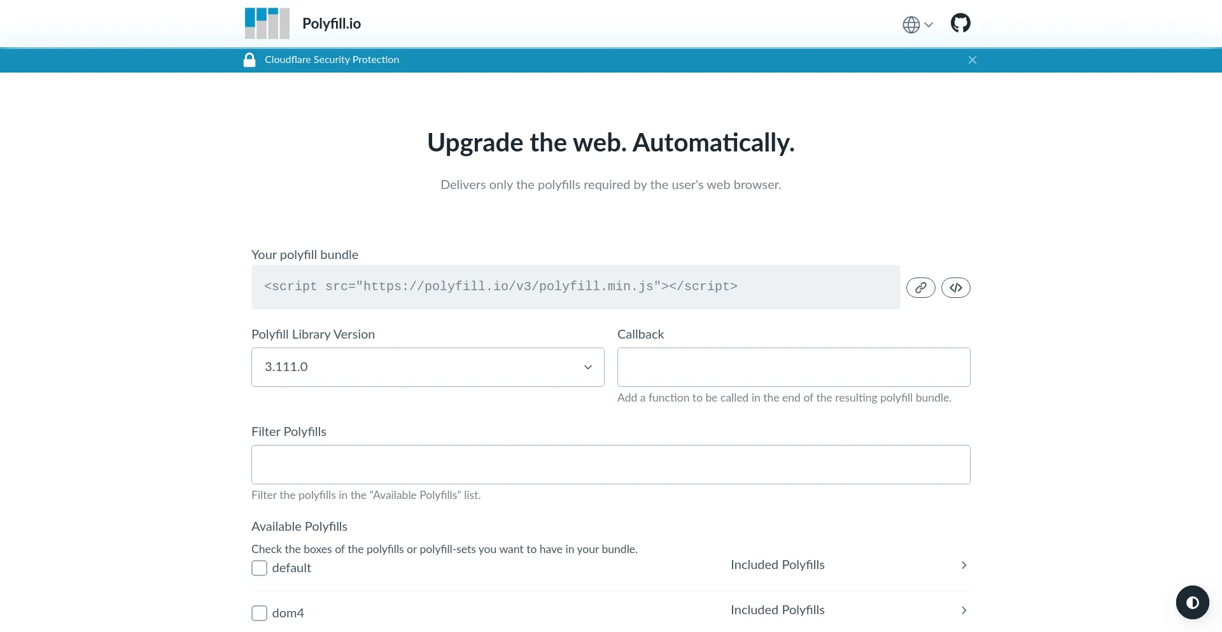Click the Polyfill.io site title
This screenshot has height=632, width=1222.
[332, 24]
